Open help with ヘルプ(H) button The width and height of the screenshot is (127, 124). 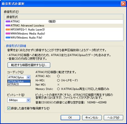pos(113,118)
